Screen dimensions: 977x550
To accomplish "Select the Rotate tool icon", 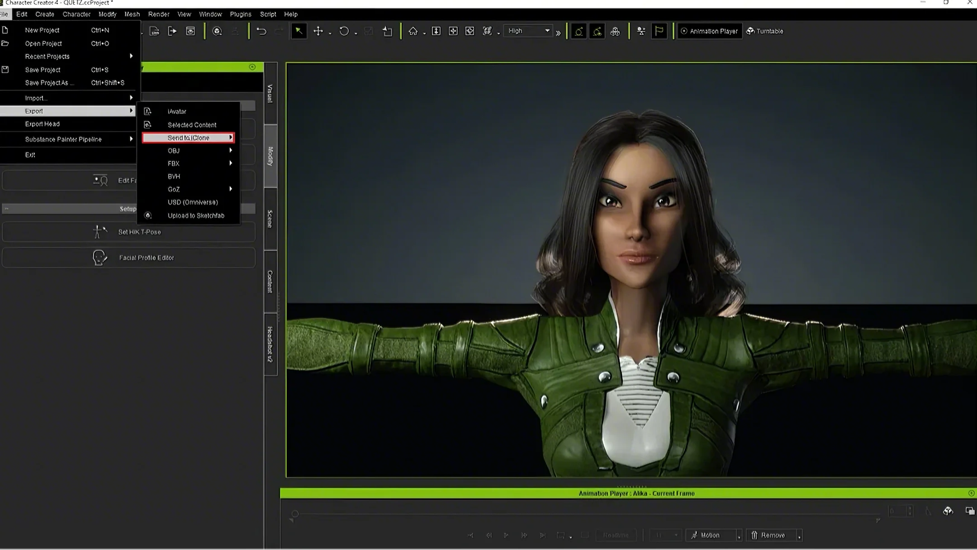I will (x=344, y=31).
